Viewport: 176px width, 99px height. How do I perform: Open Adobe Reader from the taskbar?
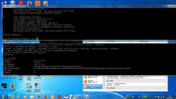click(59, 97)
